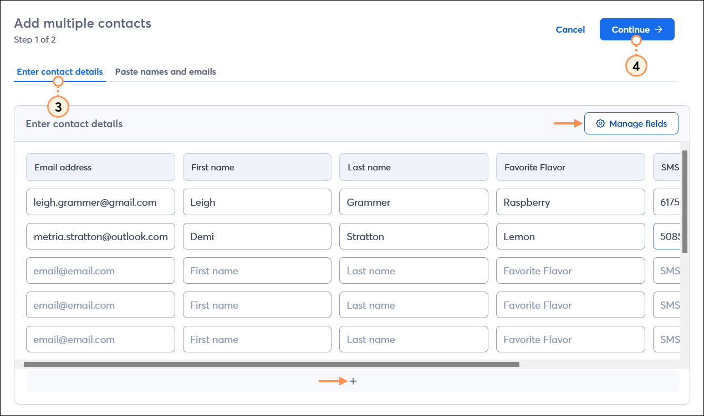Switch to the Enter contact details tab
Screen dimensions: 704x416
[x=59, y=71]
